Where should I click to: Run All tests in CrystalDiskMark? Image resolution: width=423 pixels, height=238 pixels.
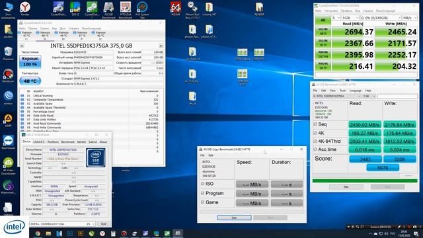coord(323,20)
